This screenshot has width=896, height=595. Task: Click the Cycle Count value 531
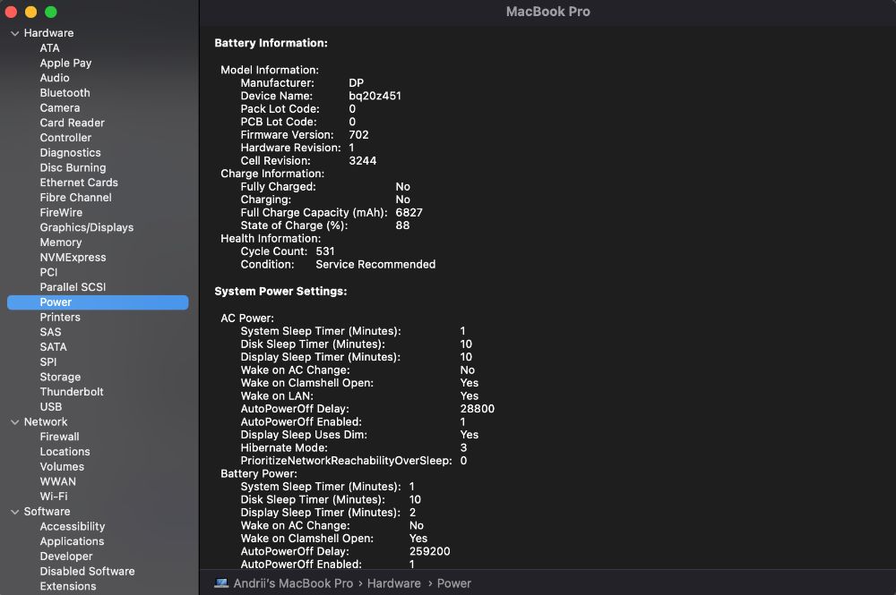tap(325, 251)
